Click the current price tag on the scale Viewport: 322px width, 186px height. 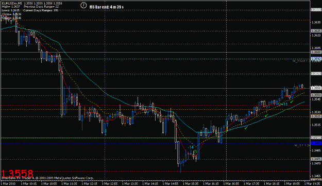(316, 88)
